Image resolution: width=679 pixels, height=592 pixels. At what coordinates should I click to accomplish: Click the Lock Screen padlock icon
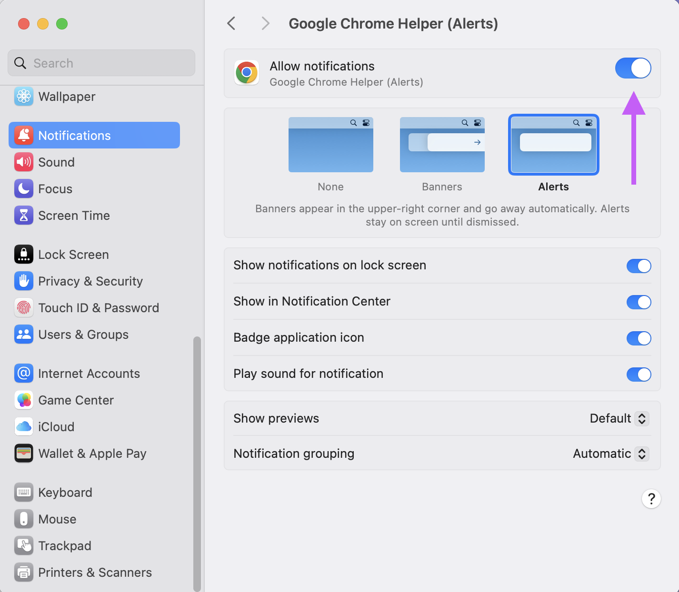pos(24,254)
